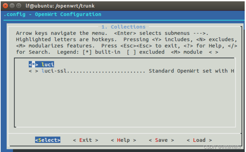Click the '.config - OpenWrt Configuration' header text

point(52,14)
